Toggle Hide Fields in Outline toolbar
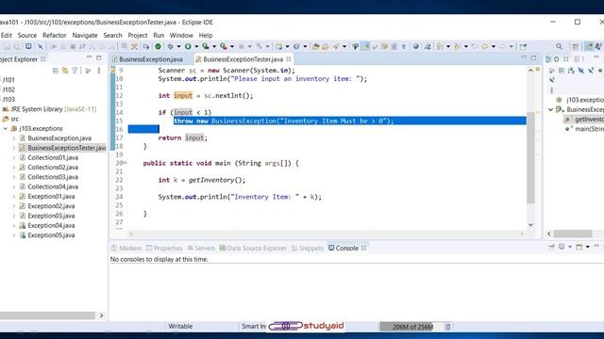This screenshot has height=339, width=604. [581, 71]
